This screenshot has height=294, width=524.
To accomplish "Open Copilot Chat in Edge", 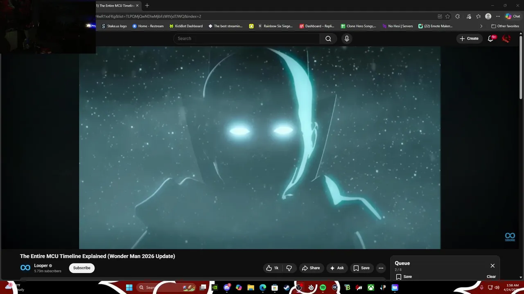I will (x=513, y=16).
